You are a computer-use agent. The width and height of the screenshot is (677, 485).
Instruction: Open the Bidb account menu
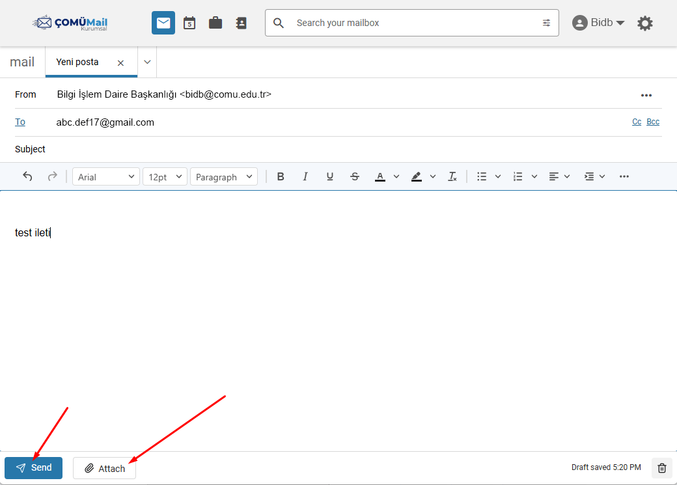click(x=598, y=22)
